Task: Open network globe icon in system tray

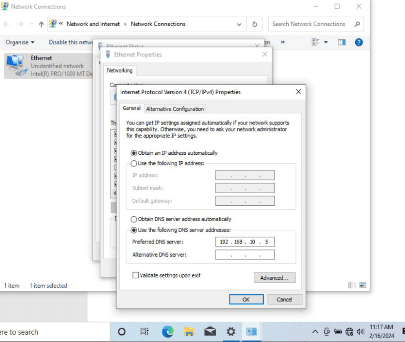Action: pos(349,332)
